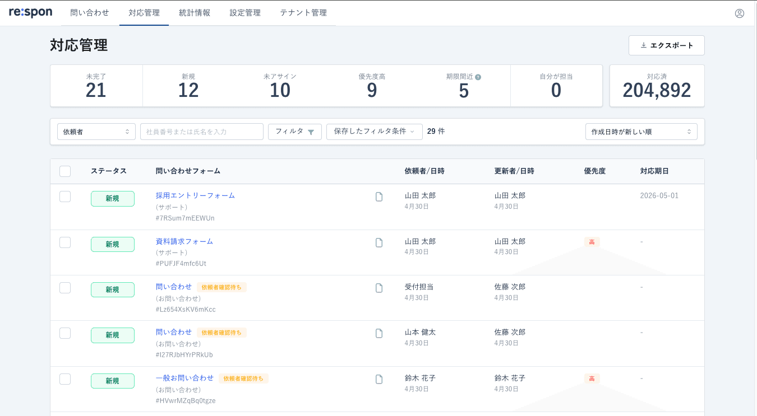Screen dimensions: 757x416
Task: Click ticket ID #HVwrMZqBq0tgze
Action: [186, 401]
